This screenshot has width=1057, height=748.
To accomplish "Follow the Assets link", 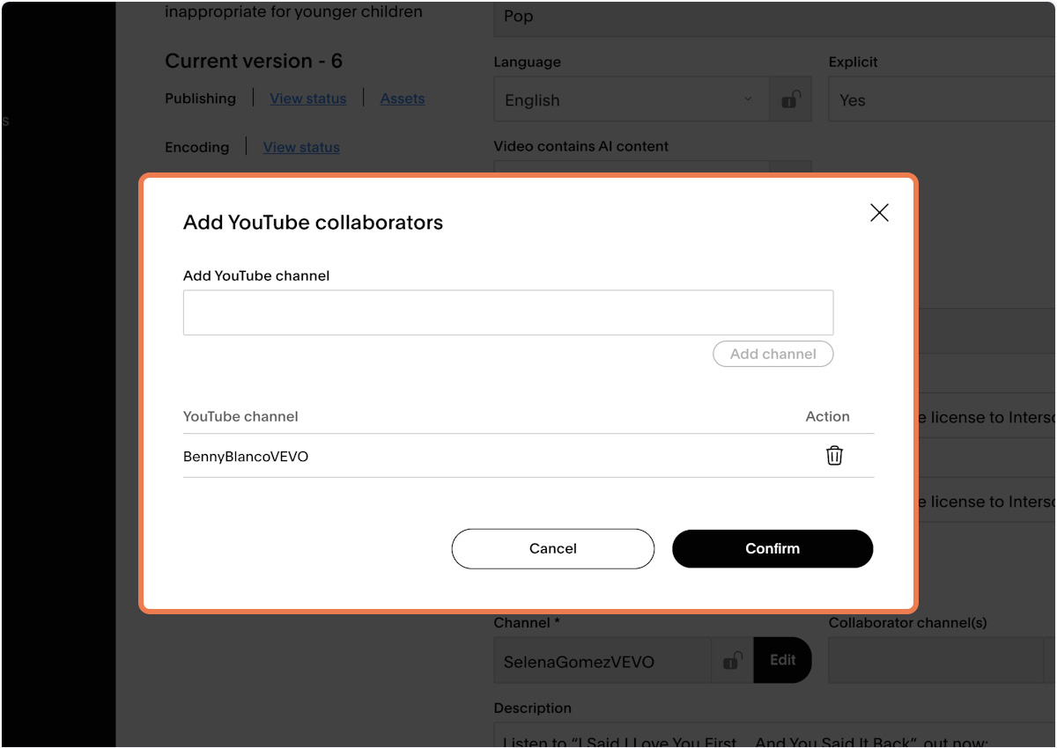I will (x=402, y=99).
